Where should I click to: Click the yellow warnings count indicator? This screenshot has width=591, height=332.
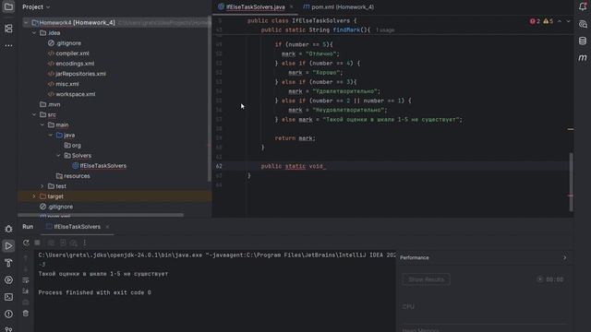(548, 21)
